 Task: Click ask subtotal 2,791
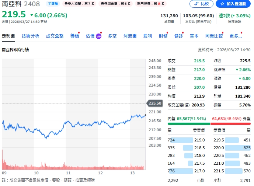(x=246, y=180)
